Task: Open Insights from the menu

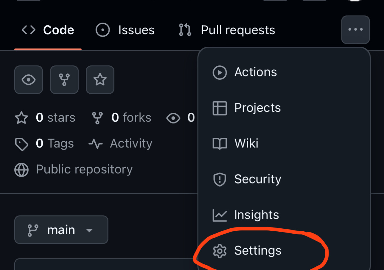Action: click(x=284, y=215)
